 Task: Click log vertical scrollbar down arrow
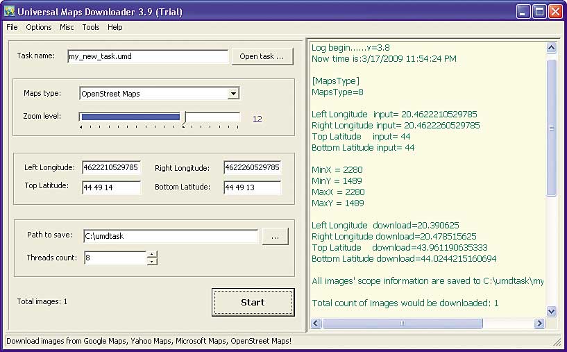[x=551, y=311]
